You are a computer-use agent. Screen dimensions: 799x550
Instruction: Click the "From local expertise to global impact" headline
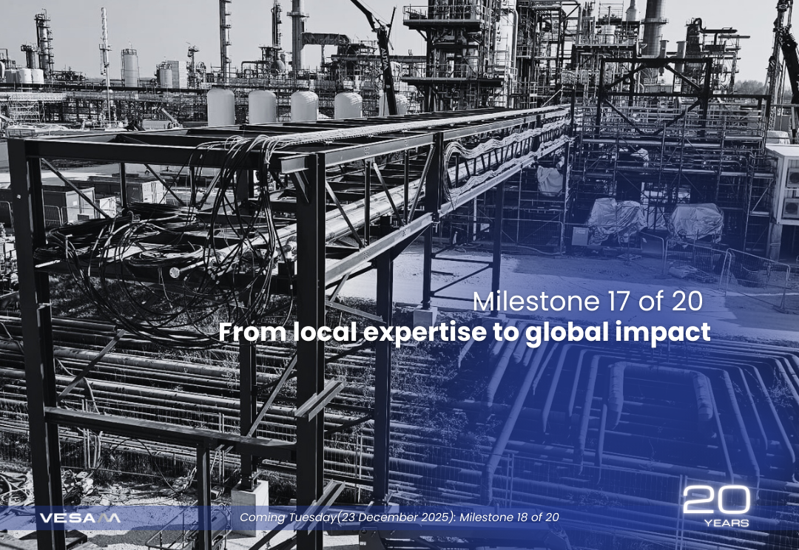click(x=464, y=333)
